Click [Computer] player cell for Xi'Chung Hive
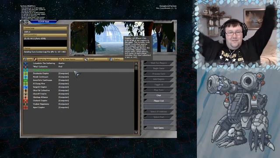The width and height of the screenshot is (280, 158). point(63,84)
